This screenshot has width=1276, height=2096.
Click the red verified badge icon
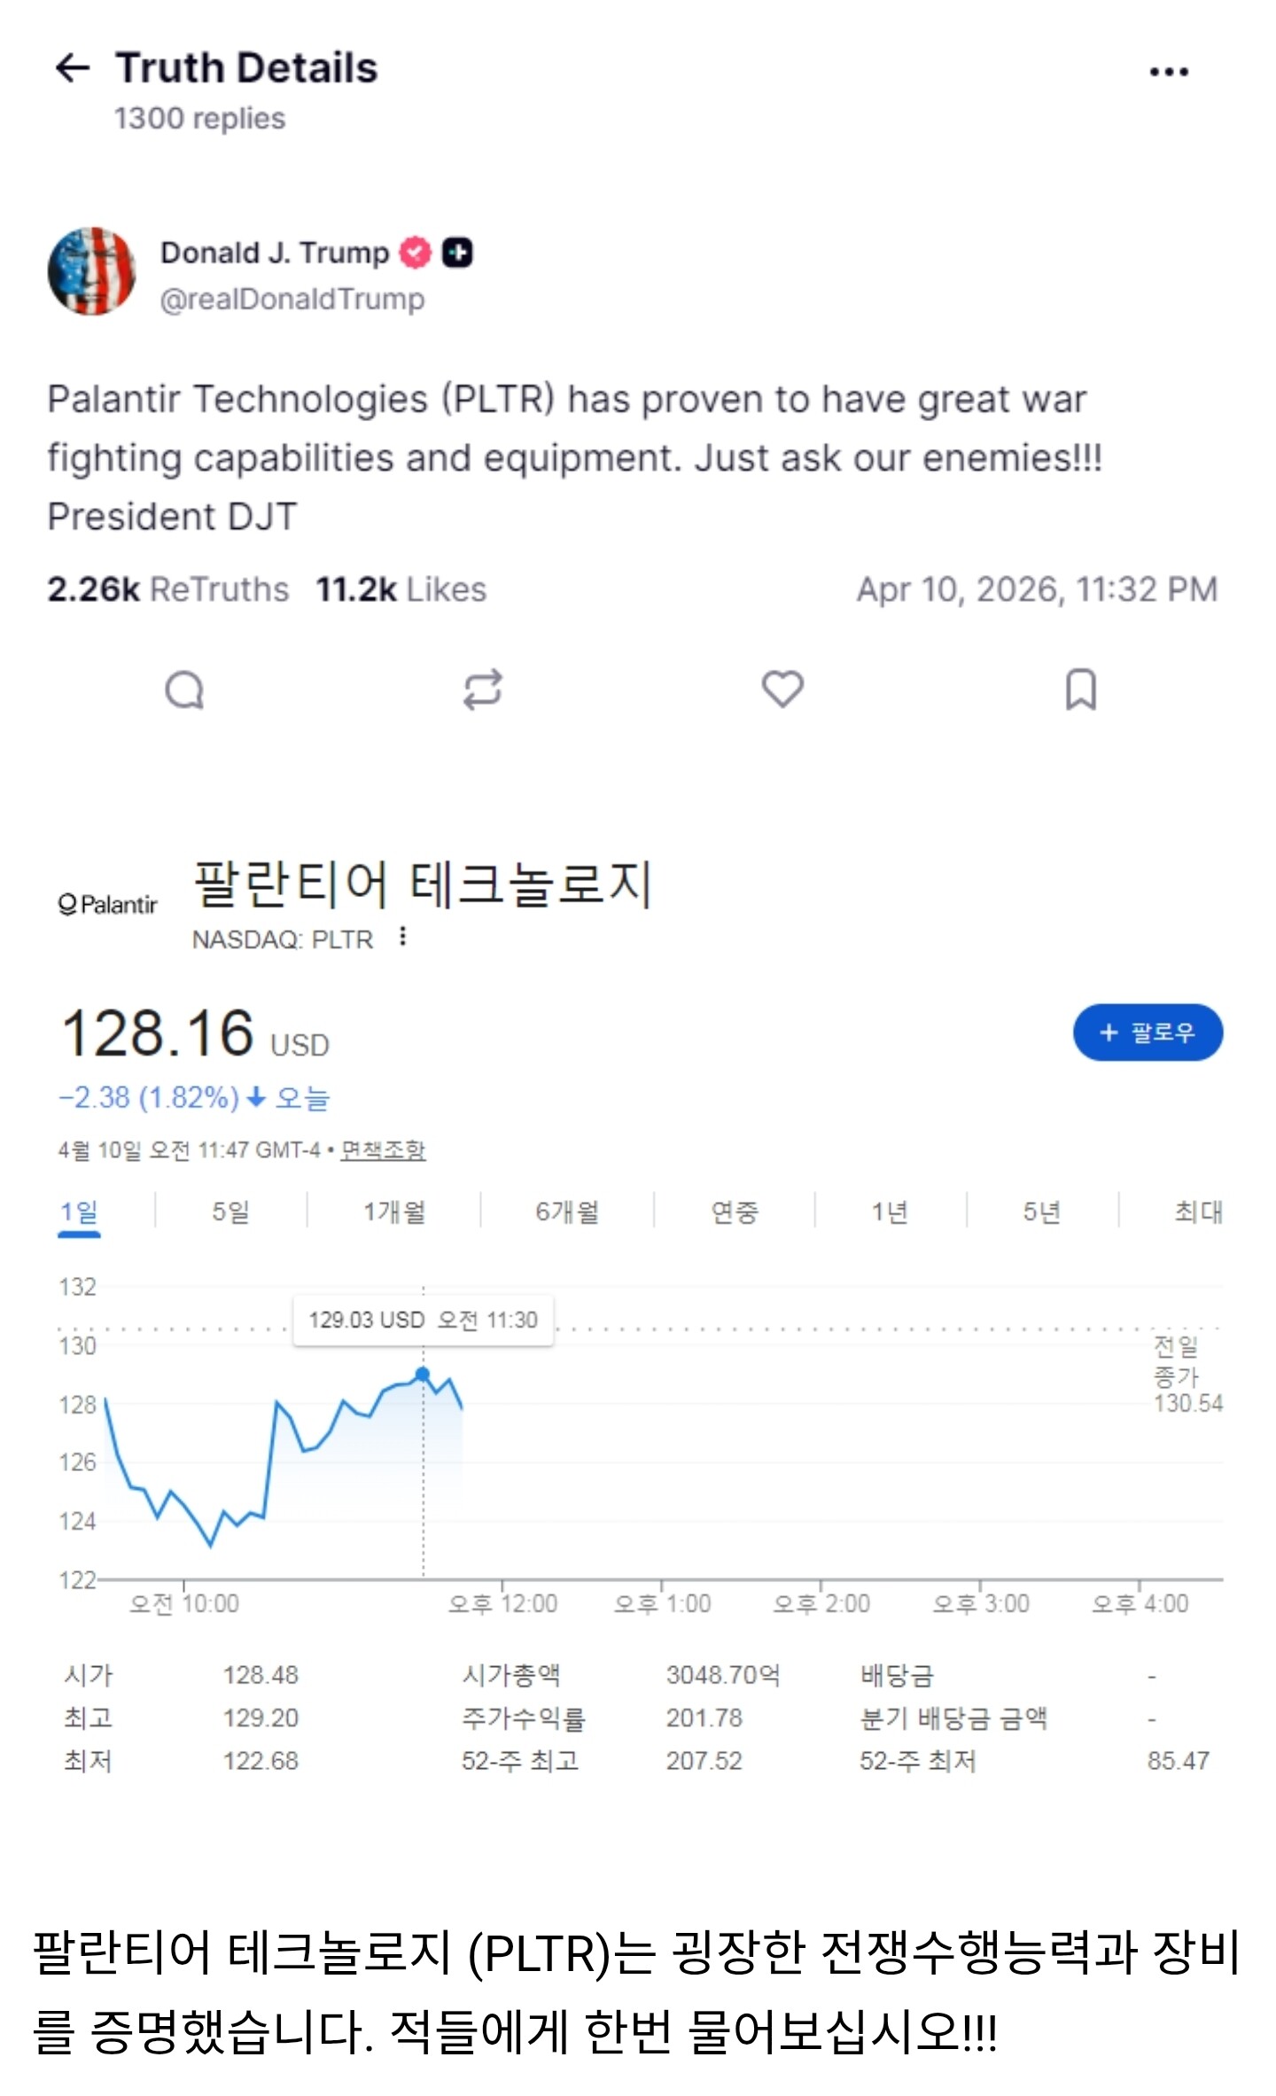415,253
